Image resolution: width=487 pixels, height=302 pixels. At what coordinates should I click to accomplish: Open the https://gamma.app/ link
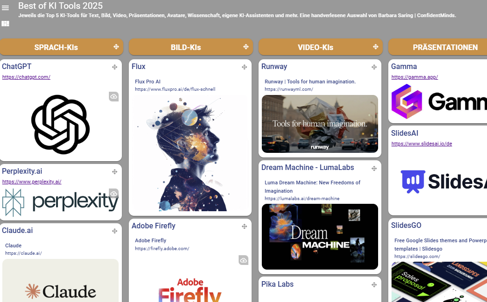tap(415, 77)
